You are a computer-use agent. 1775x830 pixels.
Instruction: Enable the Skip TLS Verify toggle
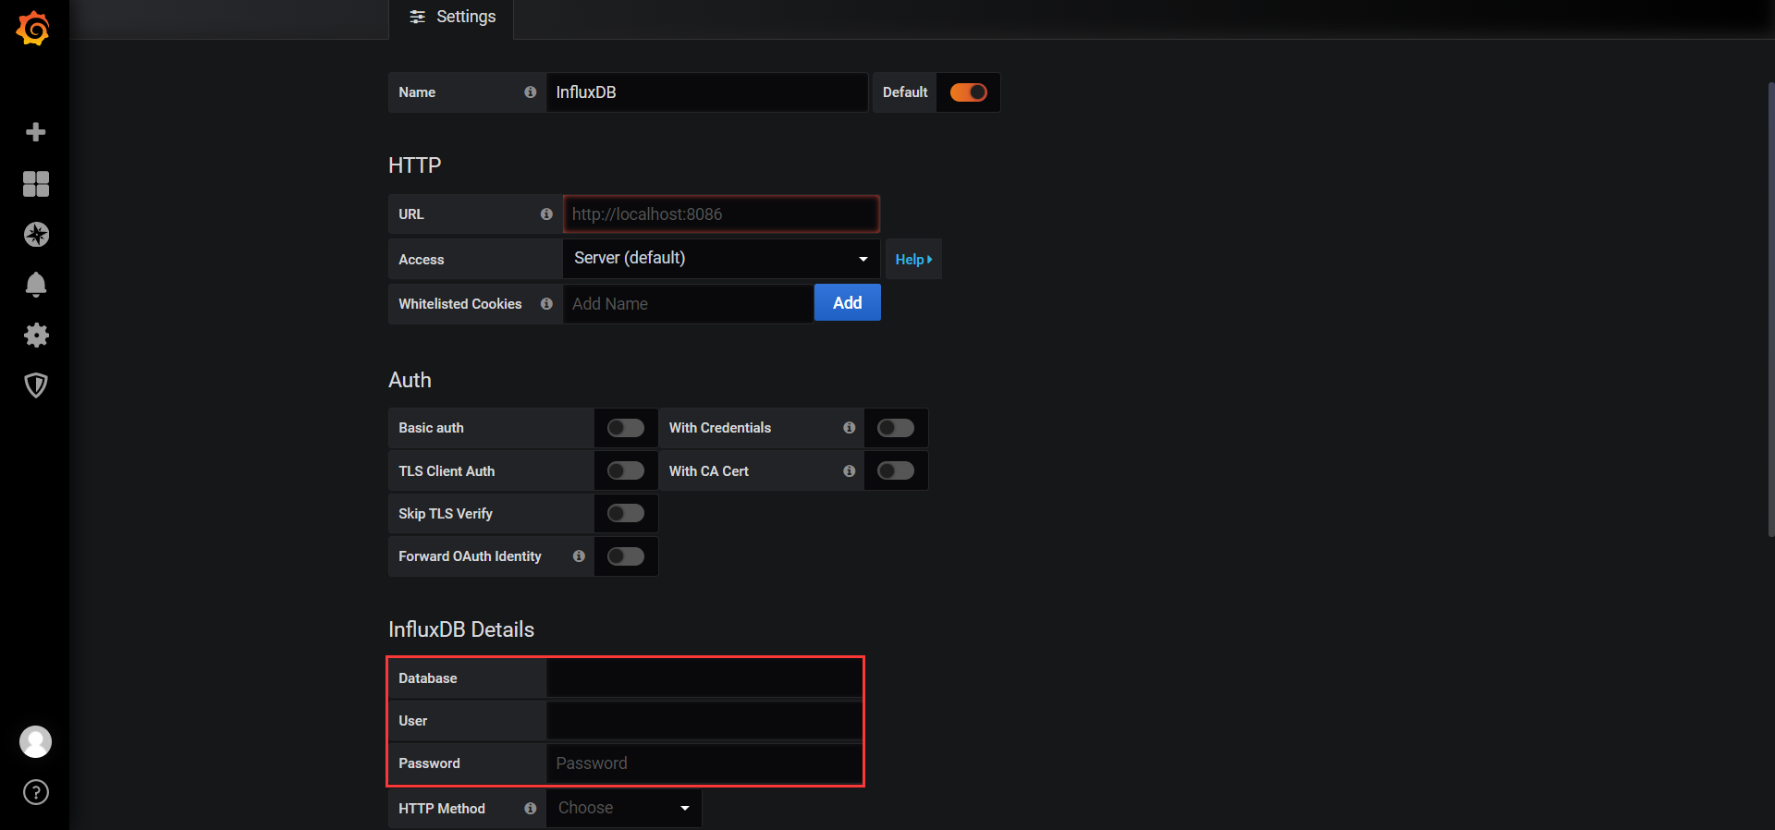[x=626, y=513]
